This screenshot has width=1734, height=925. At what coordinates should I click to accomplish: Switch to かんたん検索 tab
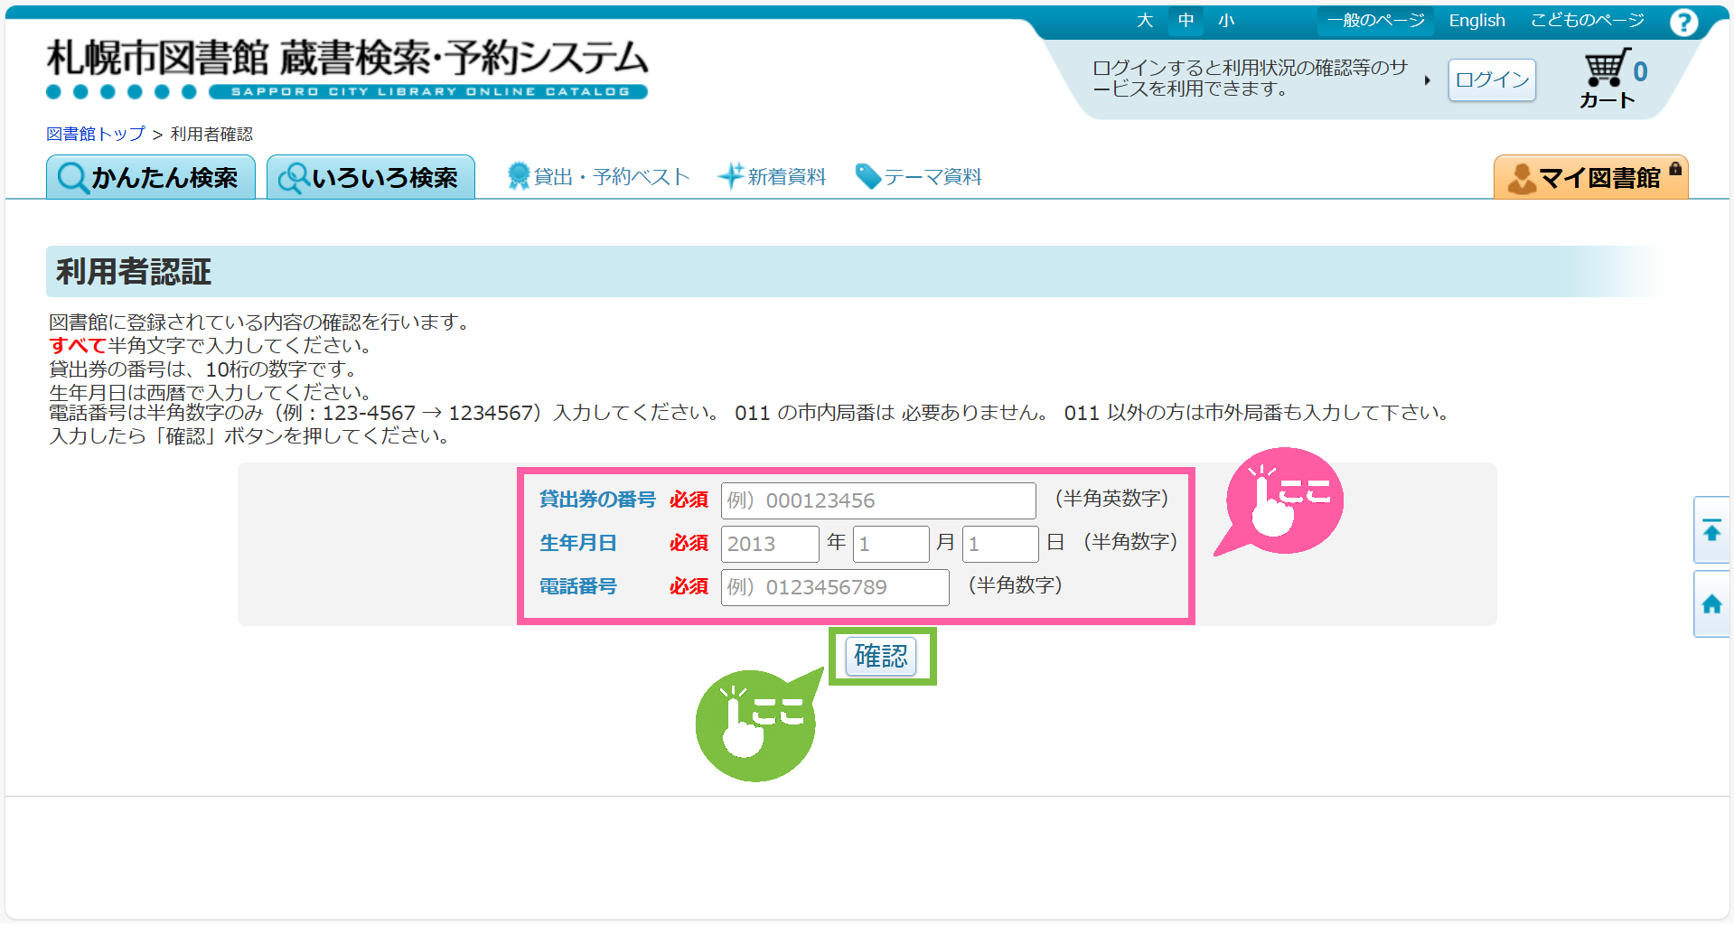[151, 178]
